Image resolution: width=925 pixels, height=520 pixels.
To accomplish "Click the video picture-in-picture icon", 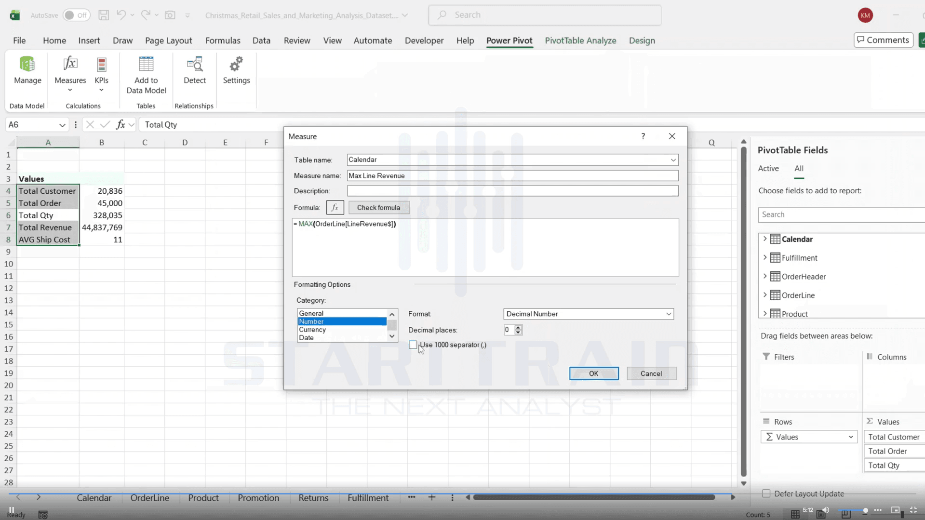I will tap(895, 510).
